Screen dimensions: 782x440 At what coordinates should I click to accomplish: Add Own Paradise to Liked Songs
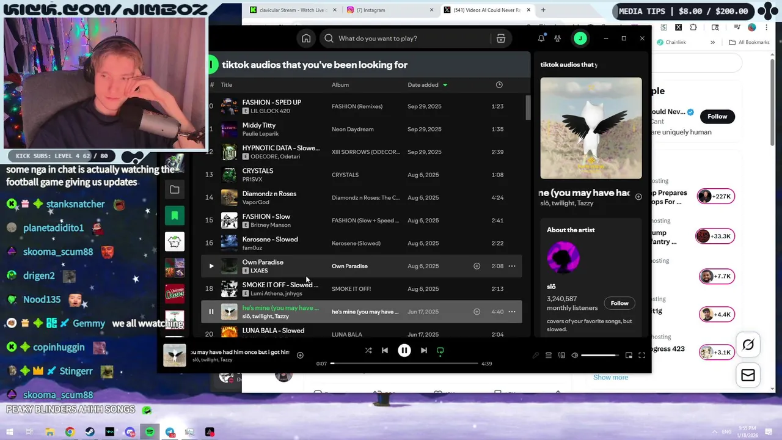[477, 266]
